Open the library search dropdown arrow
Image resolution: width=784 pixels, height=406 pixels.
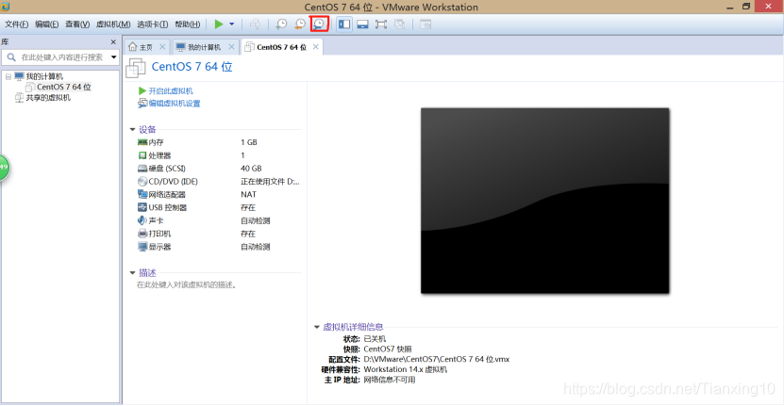pos(114,57)
